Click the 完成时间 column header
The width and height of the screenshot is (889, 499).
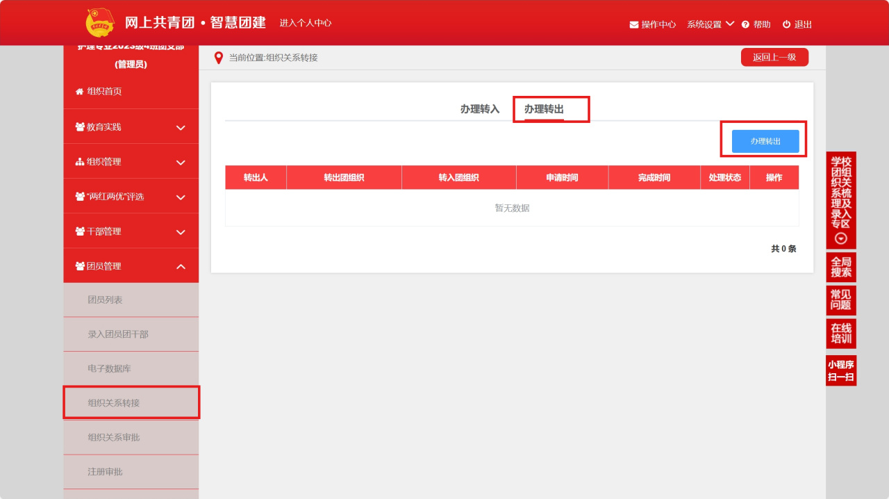pyautogui.click(x=654, y=178)
